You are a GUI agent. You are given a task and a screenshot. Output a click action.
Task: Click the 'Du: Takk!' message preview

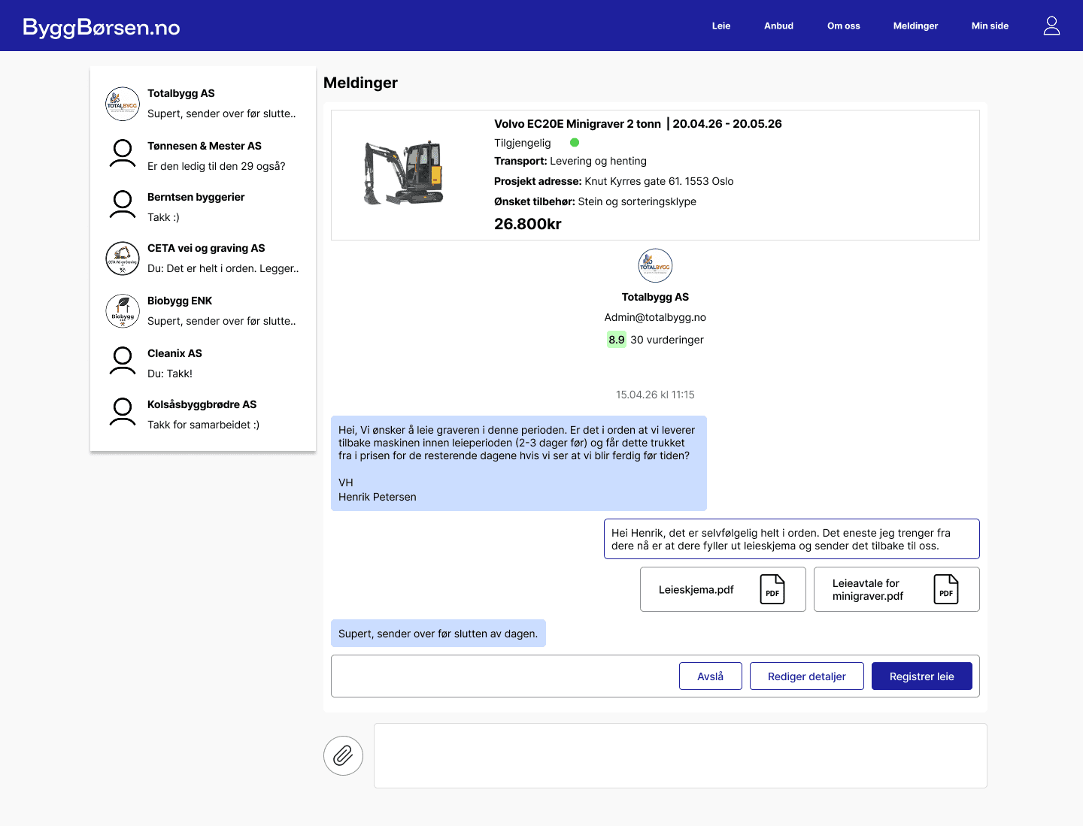(170, 374)
